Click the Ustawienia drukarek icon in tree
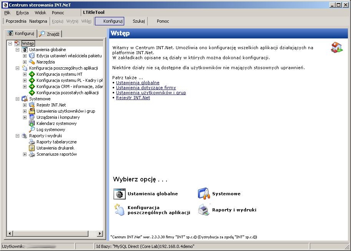Image resolution: width=351 pixels, height=251 pixels. pyautogui.click(x=32, y=148)
